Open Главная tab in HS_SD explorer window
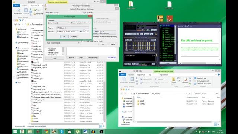This screenshot has width=238, height=134. coord(131,75)
